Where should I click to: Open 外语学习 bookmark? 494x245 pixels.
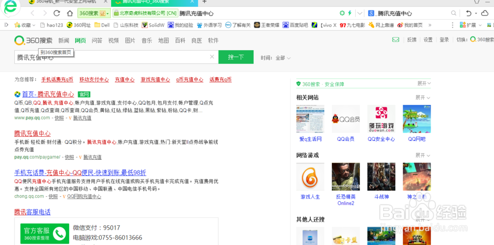(209, 25)
